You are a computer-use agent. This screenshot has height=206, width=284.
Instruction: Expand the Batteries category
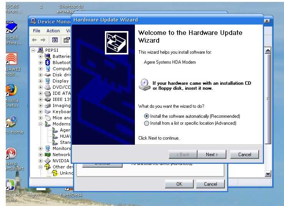point(41,56)
